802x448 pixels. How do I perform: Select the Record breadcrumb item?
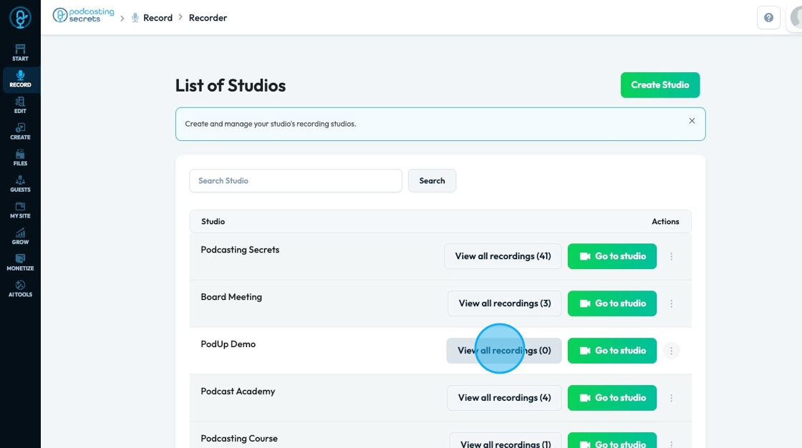coord(158,18)
